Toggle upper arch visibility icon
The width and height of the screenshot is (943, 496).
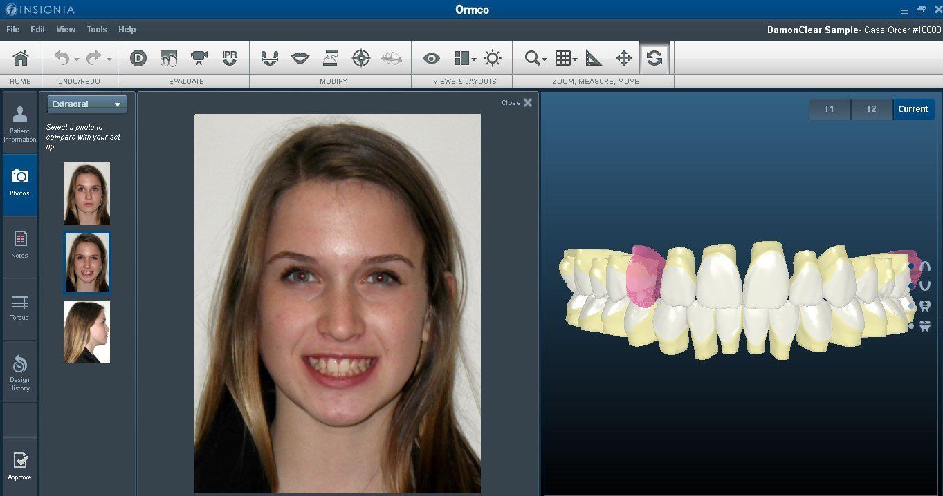pyautogui.click(x=924, y=266)
